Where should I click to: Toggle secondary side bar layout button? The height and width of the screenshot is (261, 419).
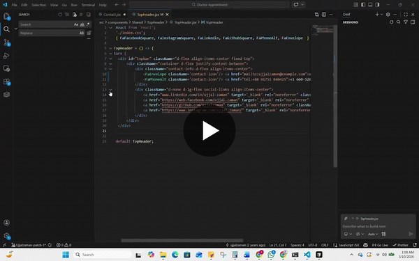pyautogui.click(x=377, y=5)
